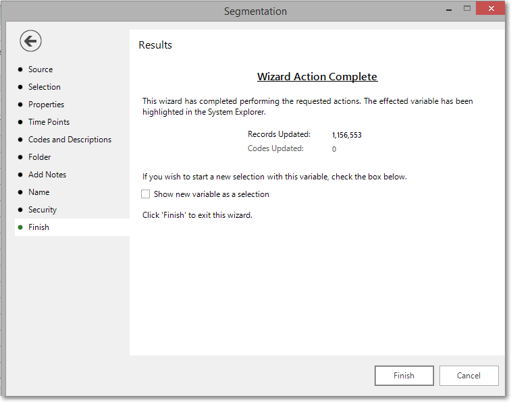Click the Finish button to exit wizard
Screen dimensions: 511x402
(x=404, y=376)
